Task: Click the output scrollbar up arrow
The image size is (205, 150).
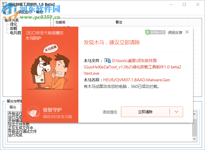Action: coord(194,114)
